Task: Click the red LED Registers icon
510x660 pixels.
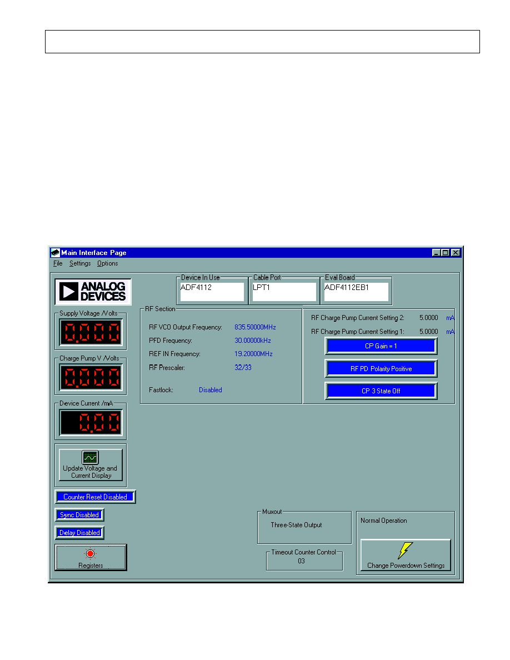Action: tap(90, 553)
